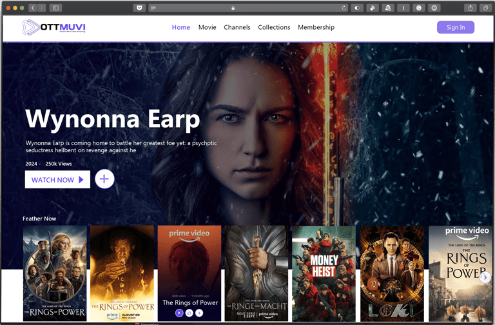
Task: Open the Money Heist poster
Action: pyautogui.click(x=324, y=273)
